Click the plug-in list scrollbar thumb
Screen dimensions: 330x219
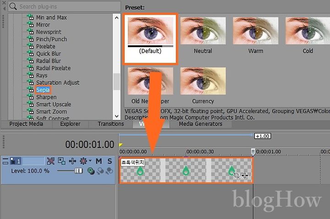tap(116, 82)
